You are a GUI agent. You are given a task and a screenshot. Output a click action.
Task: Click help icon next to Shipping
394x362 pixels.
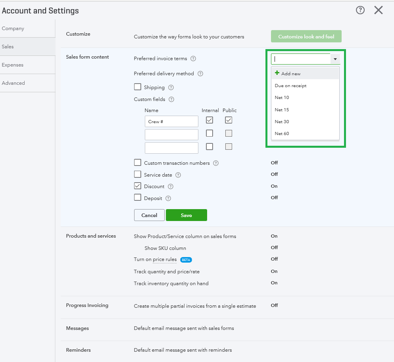[x=171, y=88]
